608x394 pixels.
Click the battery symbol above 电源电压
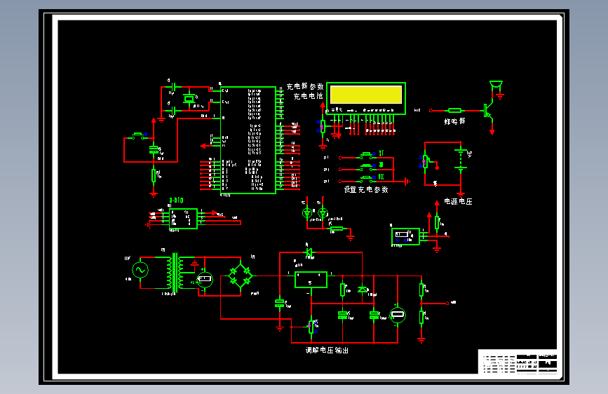coord(461,159)
